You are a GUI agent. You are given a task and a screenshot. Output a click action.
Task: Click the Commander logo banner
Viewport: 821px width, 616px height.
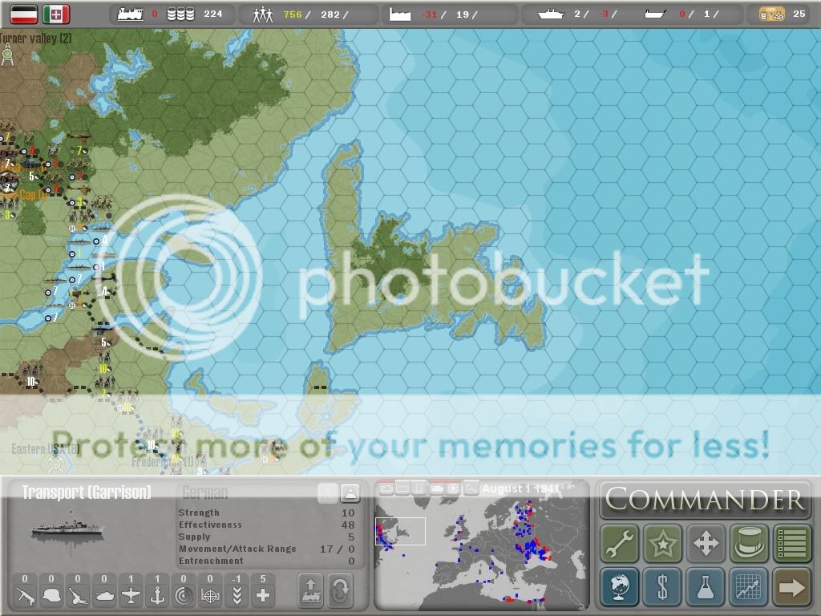pos(705,499)
